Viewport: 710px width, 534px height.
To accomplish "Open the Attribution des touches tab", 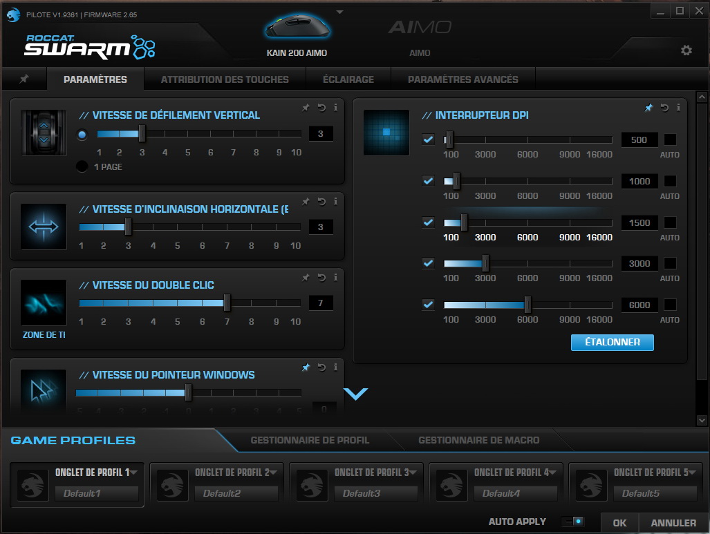I will point(225,79).
